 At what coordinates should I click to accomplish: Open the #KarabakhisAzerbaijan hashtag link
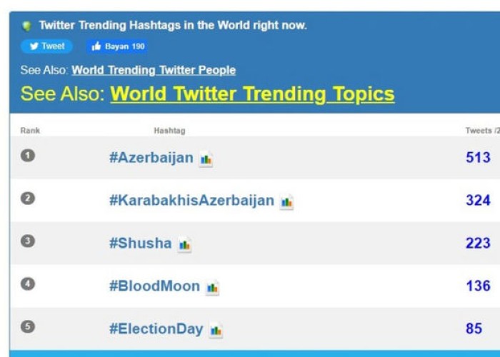tap(191, 201)
